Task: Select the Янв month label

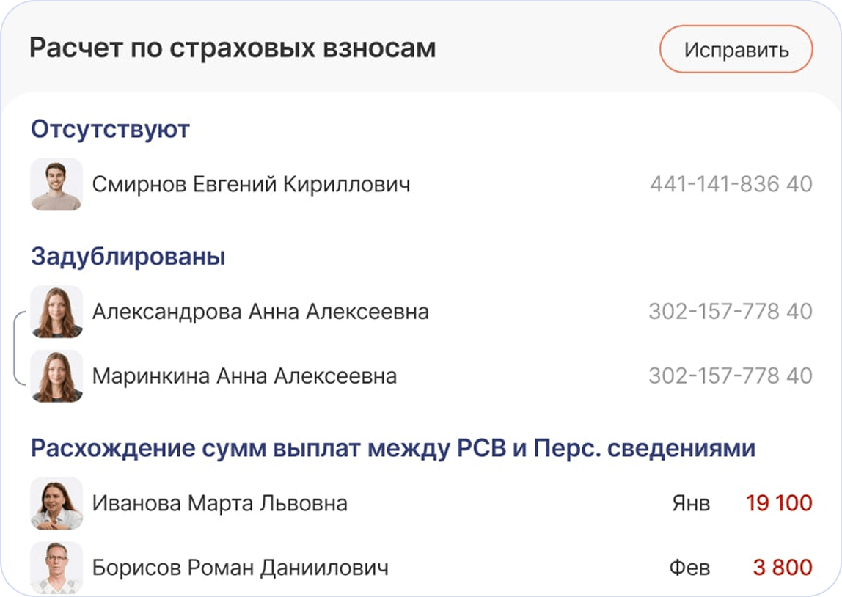Action: [691, 504]
